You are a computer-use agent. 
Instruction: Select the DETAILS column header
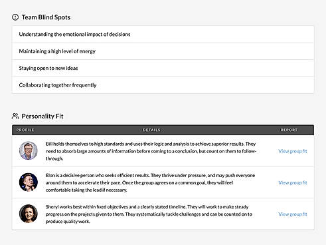(151, 130)
